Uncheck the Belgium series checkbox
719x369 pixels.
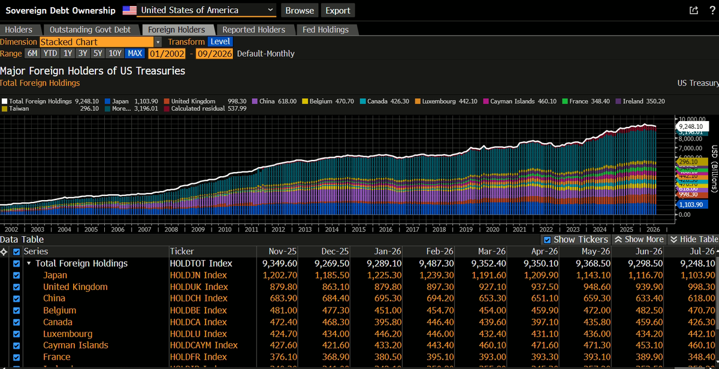tap(16, 310)
